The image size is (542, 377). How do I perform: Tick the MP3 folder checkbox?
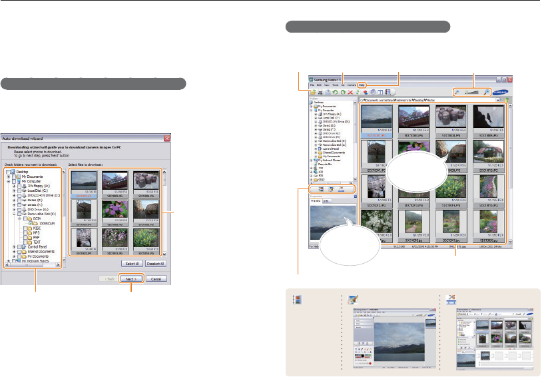click(x=25, y=232)
